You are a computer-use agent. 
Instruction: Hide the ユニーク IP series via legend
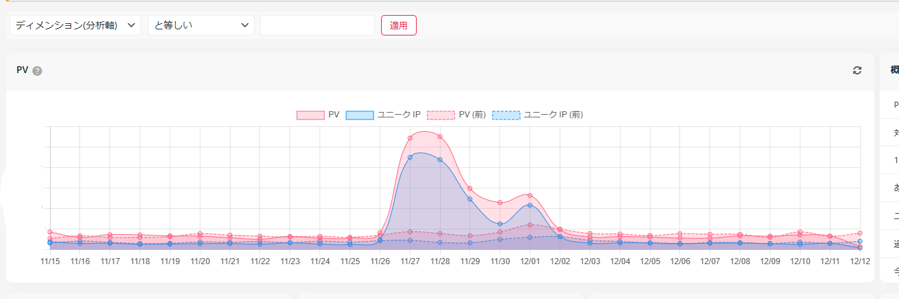click(x=383, y=115)
